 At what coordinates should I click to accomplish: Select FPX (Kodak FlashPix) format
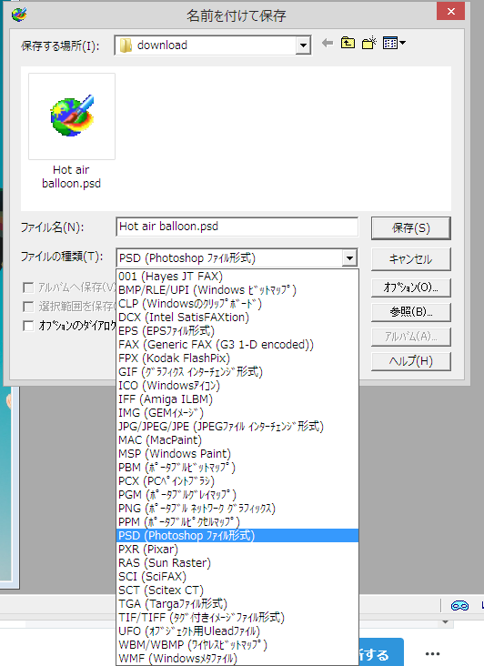point(237,358)
